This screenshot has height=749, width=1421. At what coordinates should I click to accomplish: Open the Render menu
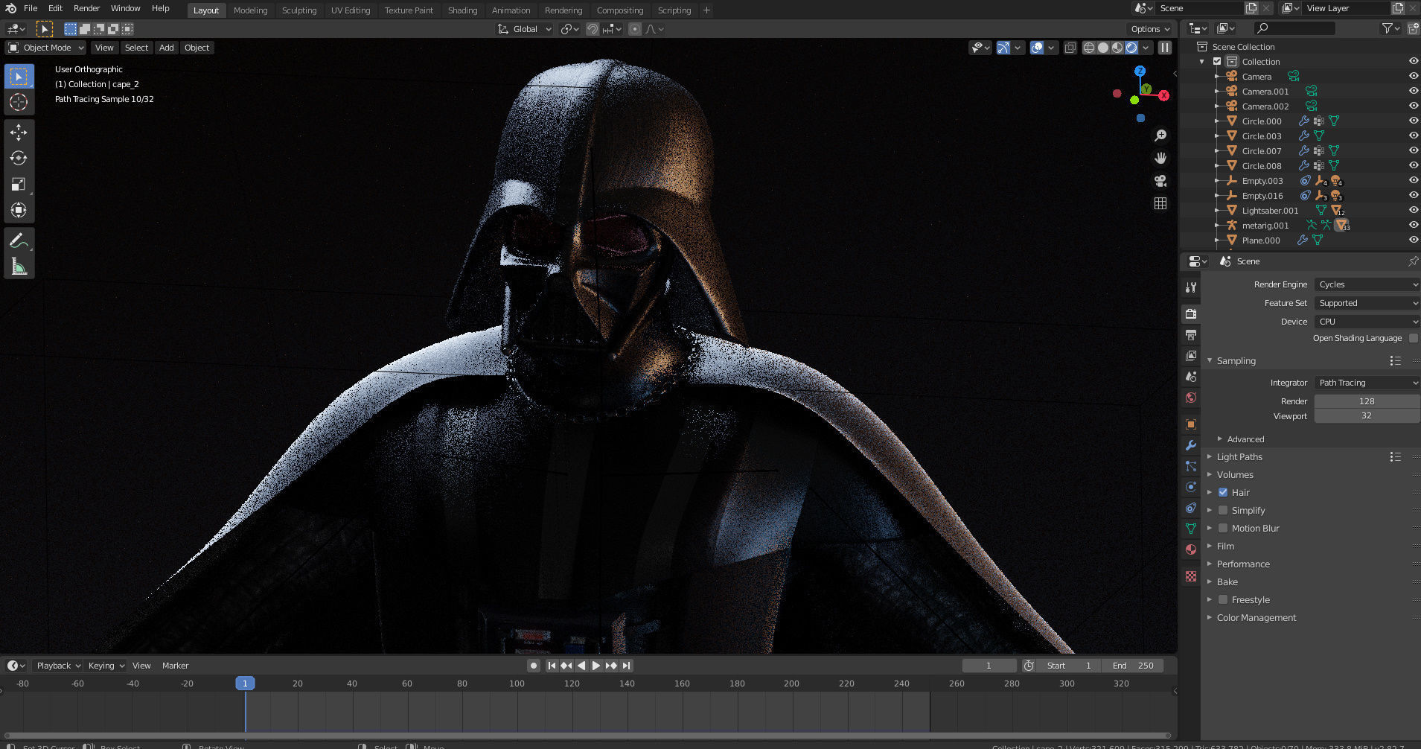[86, 8]
